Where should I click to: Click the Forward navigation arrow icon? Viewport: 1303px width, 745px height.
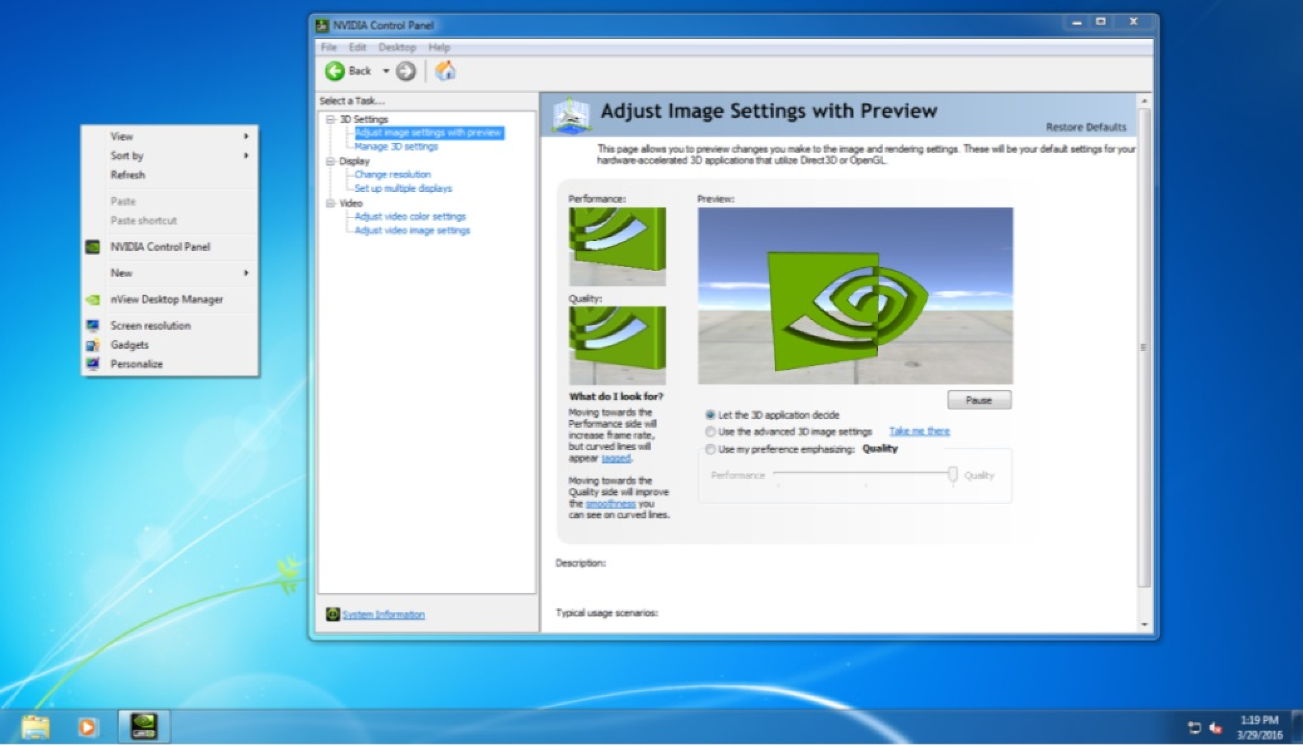(x=406, y=71)
